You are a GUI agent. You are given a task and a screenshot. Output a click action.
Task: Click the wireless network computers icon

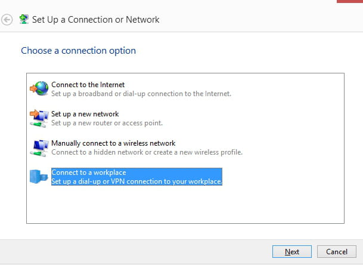pos(40,147)
